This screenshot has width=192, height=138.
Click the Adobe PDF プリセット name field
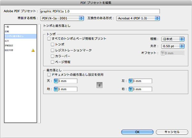(99, 11)
